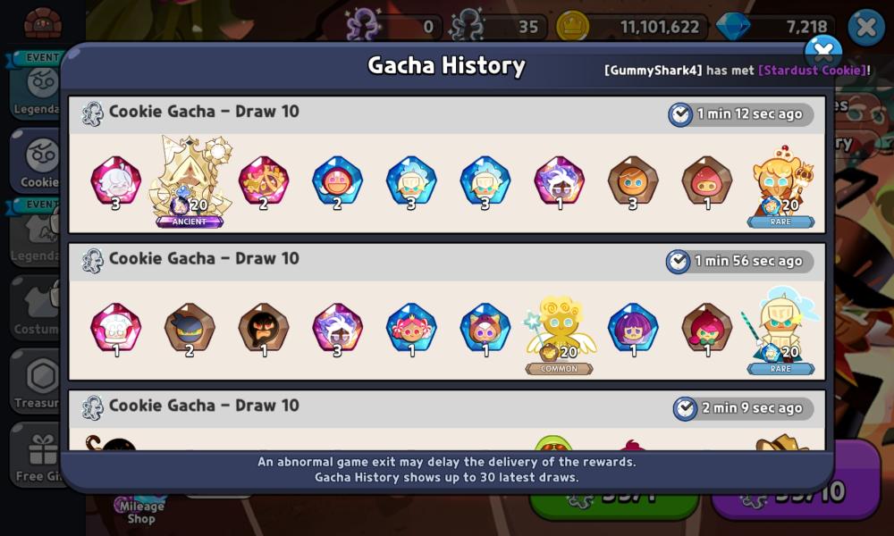Close the Gacha History popup

pyautogui.click(x=823, y=53)
